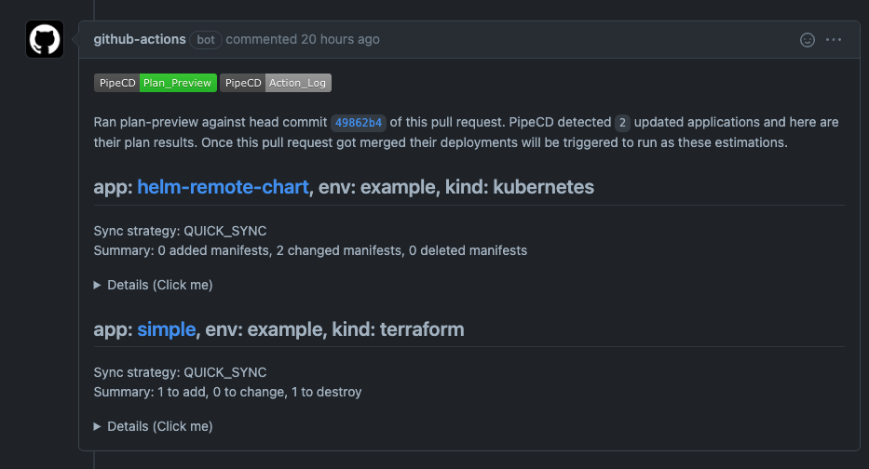Open the helm-remote-chart application link
The width and height of the screenshot is (869, 469).
[223, 187]
